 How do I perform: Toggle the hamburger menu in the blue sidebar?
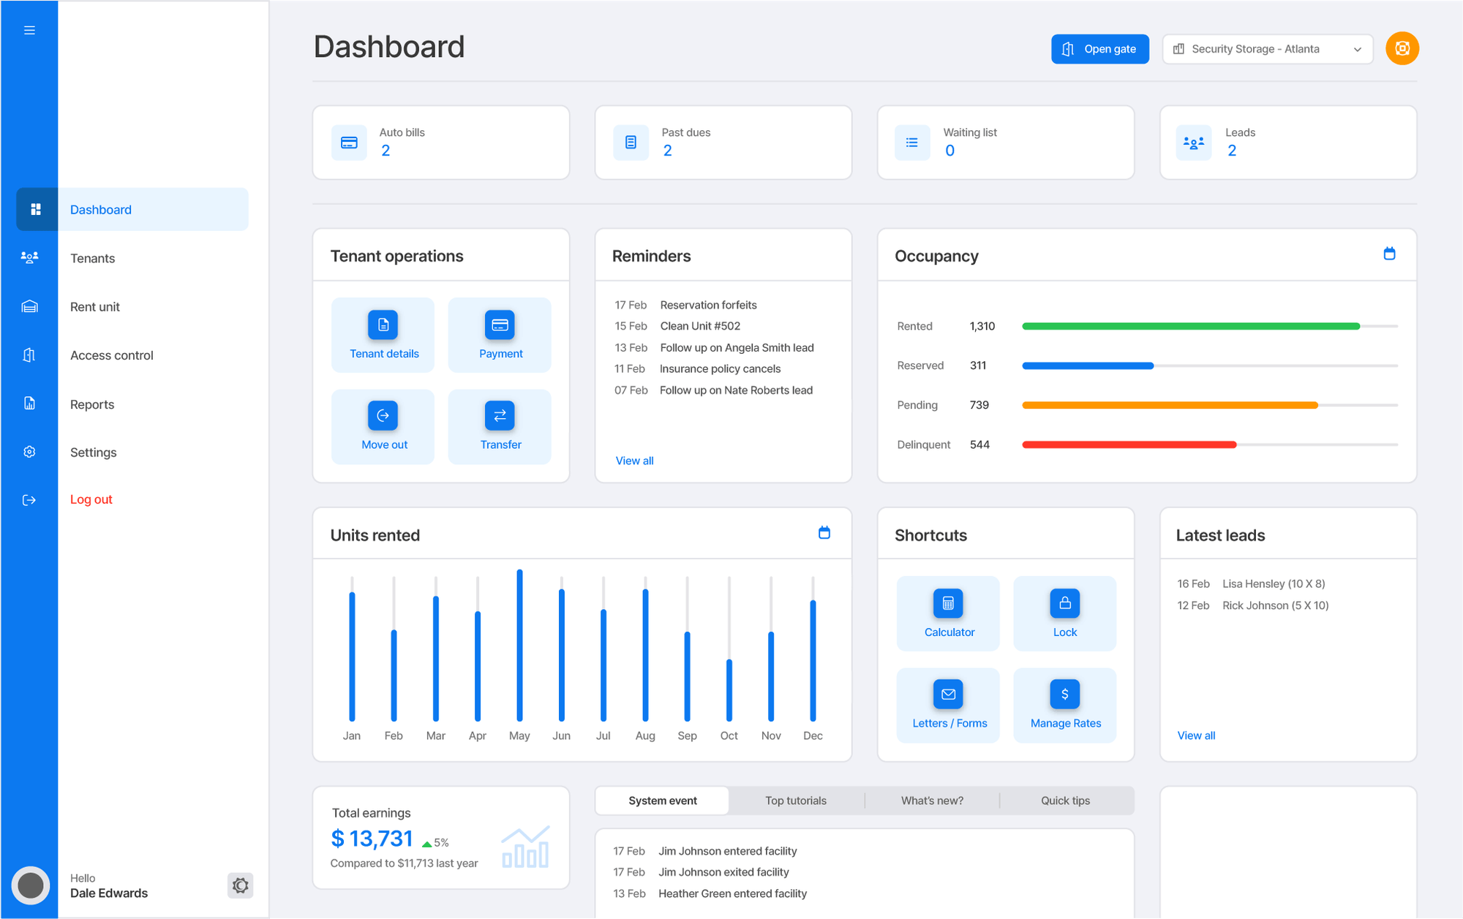point(29,30)
